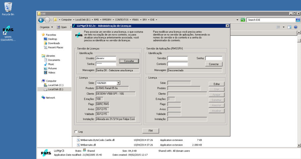
Task: Select Recent Places in the navigation pane
Action: coord(56,48)
